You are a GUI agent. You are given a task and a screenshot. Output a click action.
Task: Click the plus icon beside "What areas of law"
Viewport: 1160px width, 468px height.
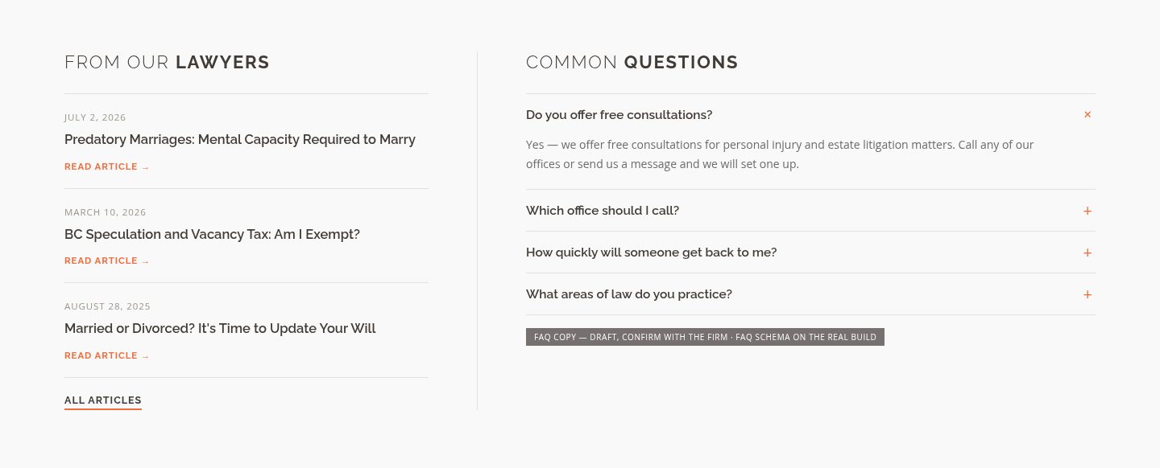point(1087,294)
